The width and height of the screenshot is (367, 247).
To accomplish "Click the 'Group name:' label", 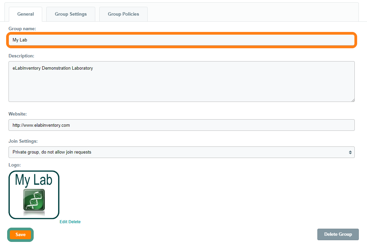I will 22,29.
